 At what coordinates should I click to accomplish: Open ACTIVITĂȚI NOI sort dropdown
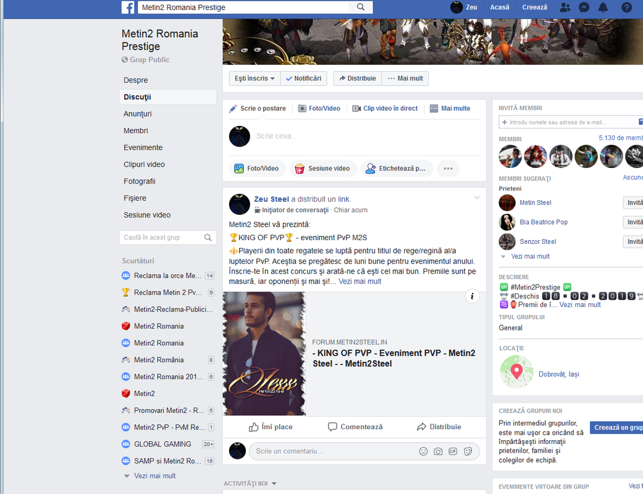pyautogui.click(x=250, y=484)
